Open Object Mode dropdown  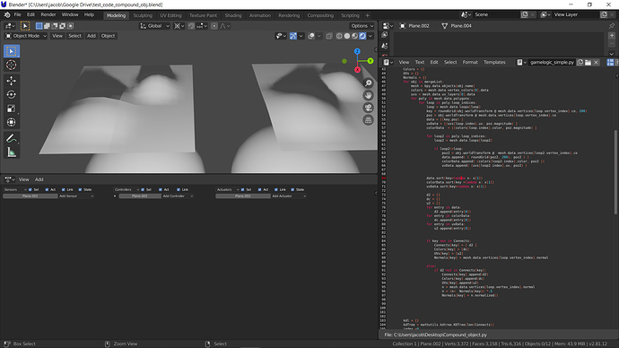pyautogui.click(x=26, y=36)
